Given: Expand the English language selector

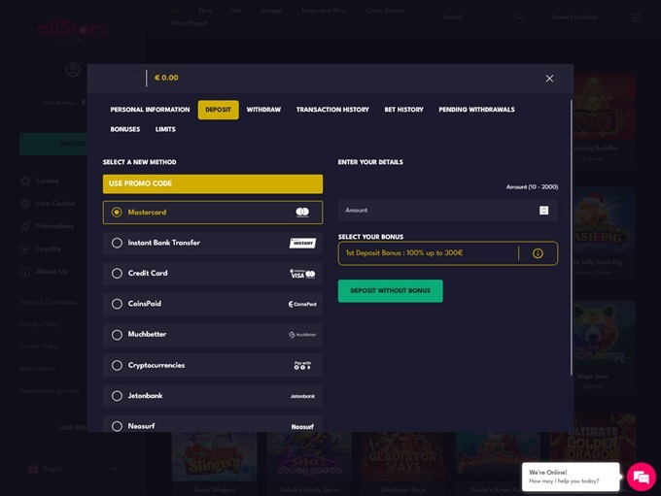Looking at the screenshot, I should click(x=73, y=469).
